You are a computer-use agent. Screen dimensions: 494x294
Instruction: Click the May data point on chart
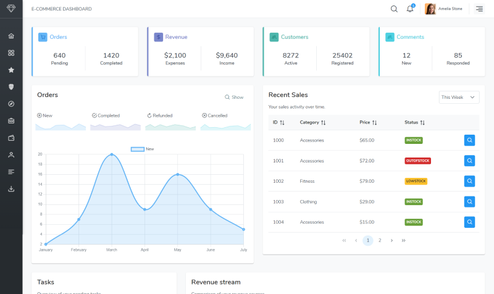[x=178, y=174]
